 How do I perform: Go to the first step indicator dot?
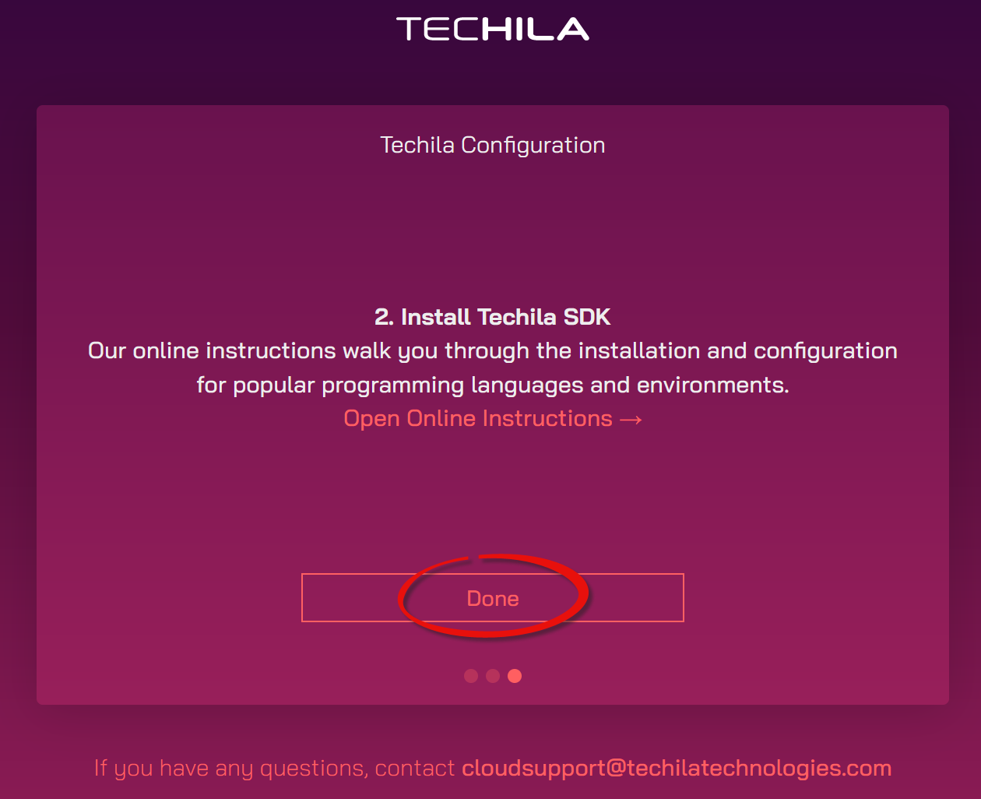tap(471, 676)
